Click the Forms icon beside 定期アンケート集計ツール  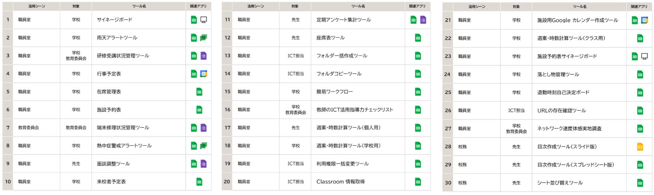(423, 20)
